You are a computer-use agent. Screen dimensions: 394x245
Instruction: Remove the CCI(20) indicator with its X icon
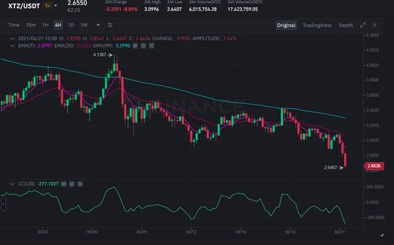tap(80, 184)
